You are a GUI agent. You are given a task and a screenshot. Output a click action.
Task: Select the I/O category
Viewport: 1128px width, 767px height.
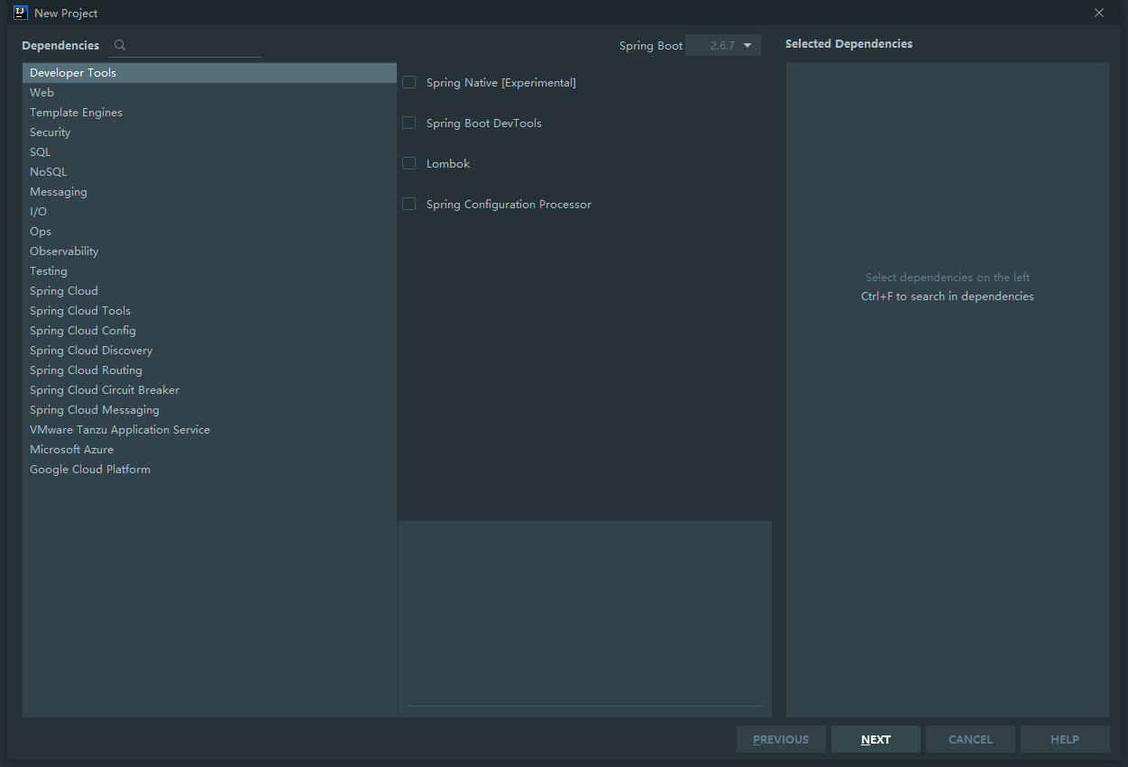(209, 212)
